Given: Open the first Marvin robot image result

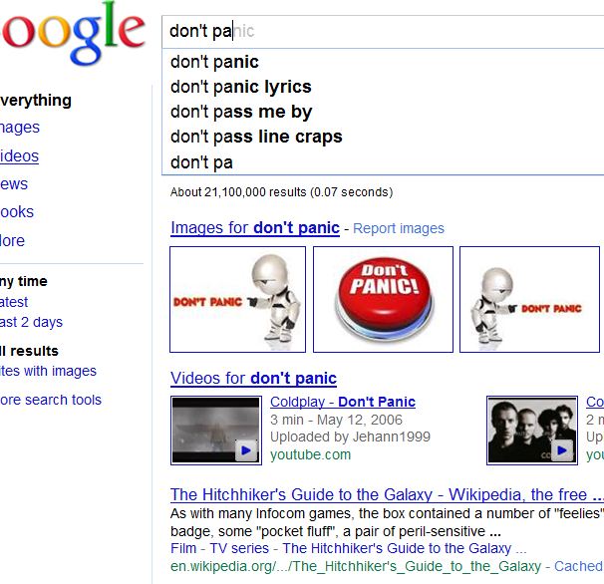Looking at the screenshot, I should [237, 299].
